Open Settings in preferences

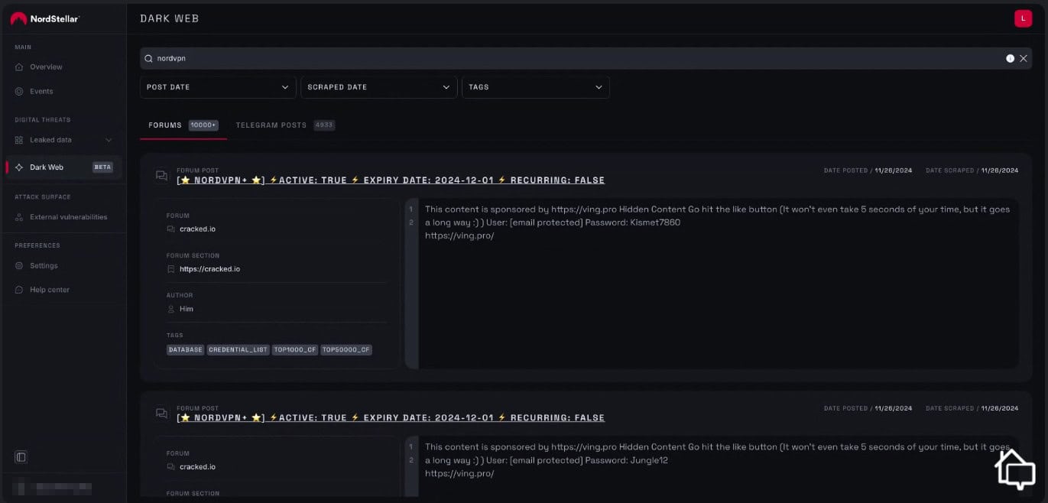44,266
